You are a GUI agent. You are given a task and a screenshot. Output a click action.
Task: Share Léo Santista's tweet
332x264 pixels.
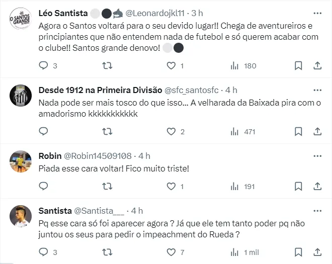317,65
